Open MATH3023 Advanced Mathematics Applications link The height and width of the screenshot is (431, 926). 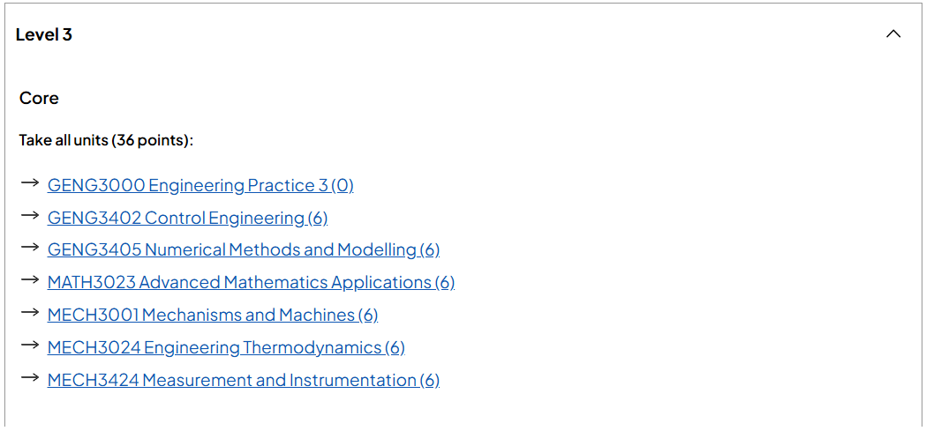point(251,282)
